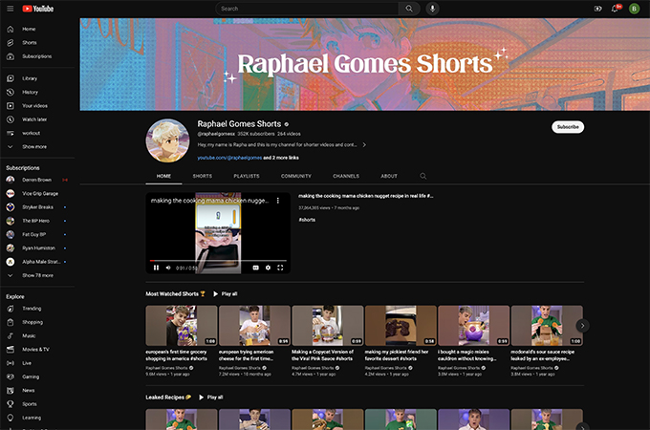Select the HOME channel tab
This screenshot has height=430, width=650.
163,176
